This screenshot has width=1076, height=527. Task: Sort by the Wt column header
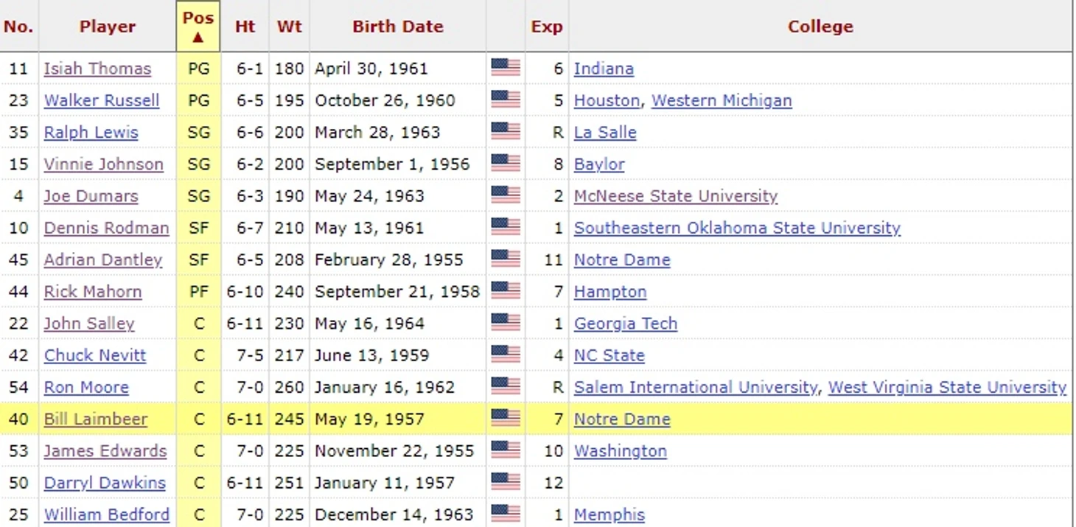[x=289, y=27]
